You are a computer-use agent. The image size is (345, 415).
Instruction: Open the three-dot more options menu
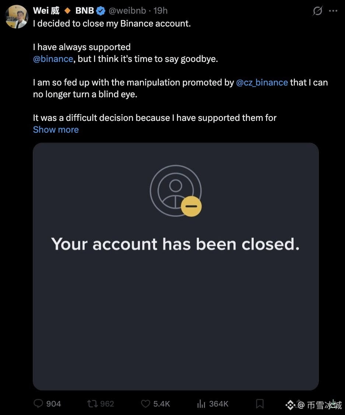pyautogui.click(x=333, y=11)
